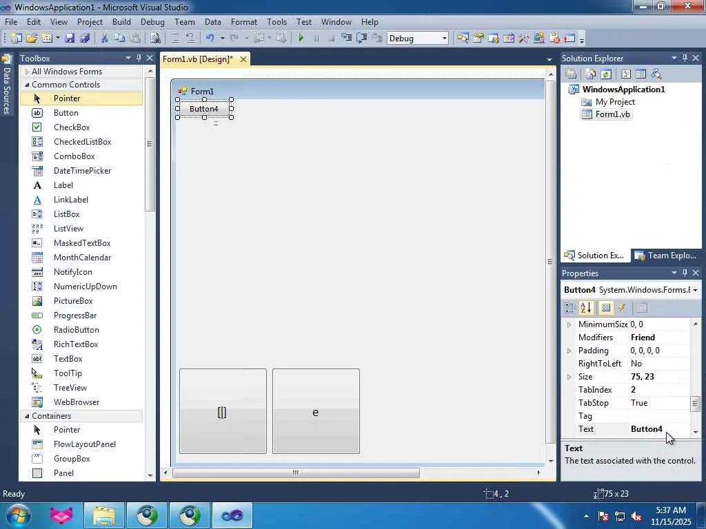
Task: Select WindowsApplication1 project node
Action: (623, 89)
